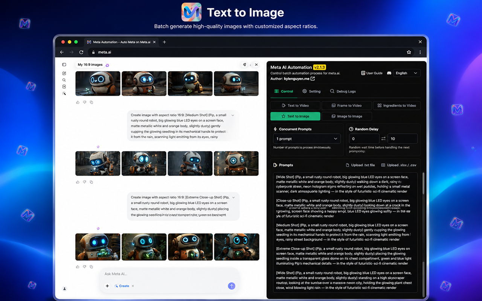The width and height of the screenshot is (482, 301).
Task: Expand the Medium Shot prompt message chevron
Action: (x=233, y=115)
